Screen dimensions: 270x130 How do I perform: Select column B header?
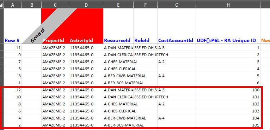click(x=31, y=5)
